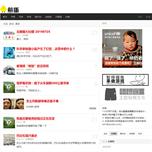Screen dimensions: 152x152
Task: Open the shorts product image in the sidebar
Action: [x=111, y=94]
